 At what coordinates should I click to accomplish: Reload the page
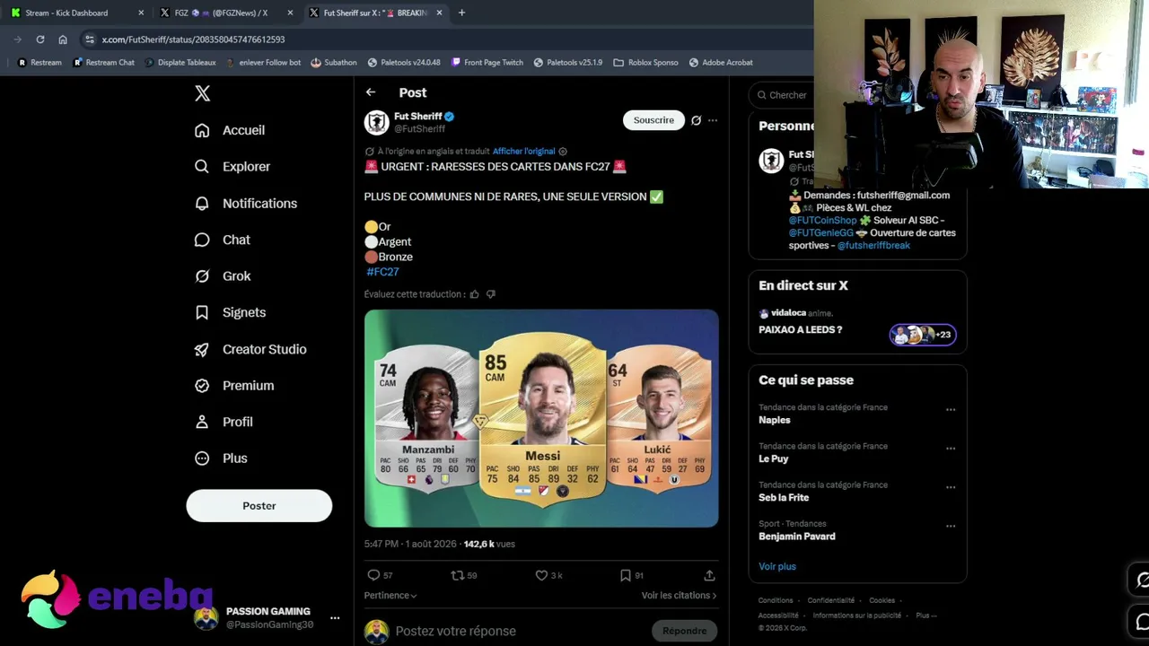pyautogui.click(x=40, y=39)
